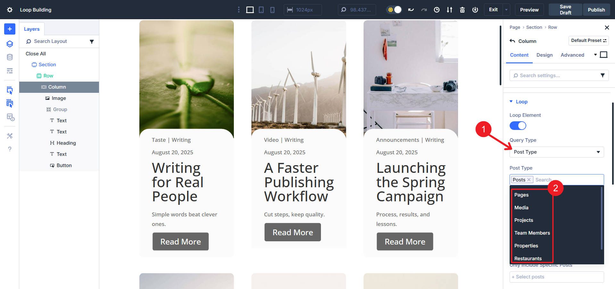Choose Media from post type list
Viewport: 615px width, 289px height.
(521, 208)
